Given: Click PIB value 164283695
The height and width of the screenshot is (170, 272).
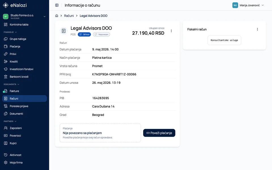Looking at the screenshot, I should point(101,98).
